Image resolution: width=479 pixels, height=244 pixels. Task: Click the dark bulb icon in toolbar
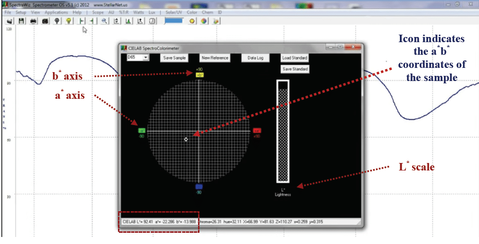pos(57,21)
